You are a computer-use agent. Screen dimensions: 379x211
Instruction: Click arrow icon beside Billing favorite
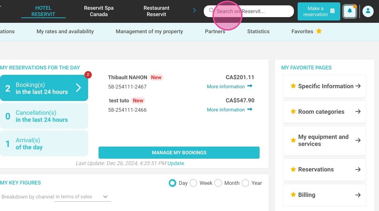coord(358,195)
